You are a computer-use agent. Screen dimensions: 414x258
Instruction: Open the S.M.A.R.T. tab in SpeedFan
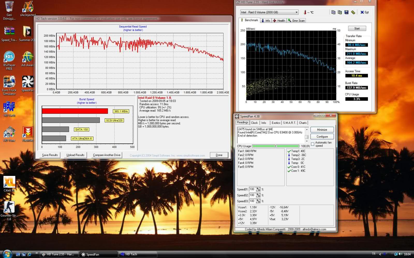(289, 123)
